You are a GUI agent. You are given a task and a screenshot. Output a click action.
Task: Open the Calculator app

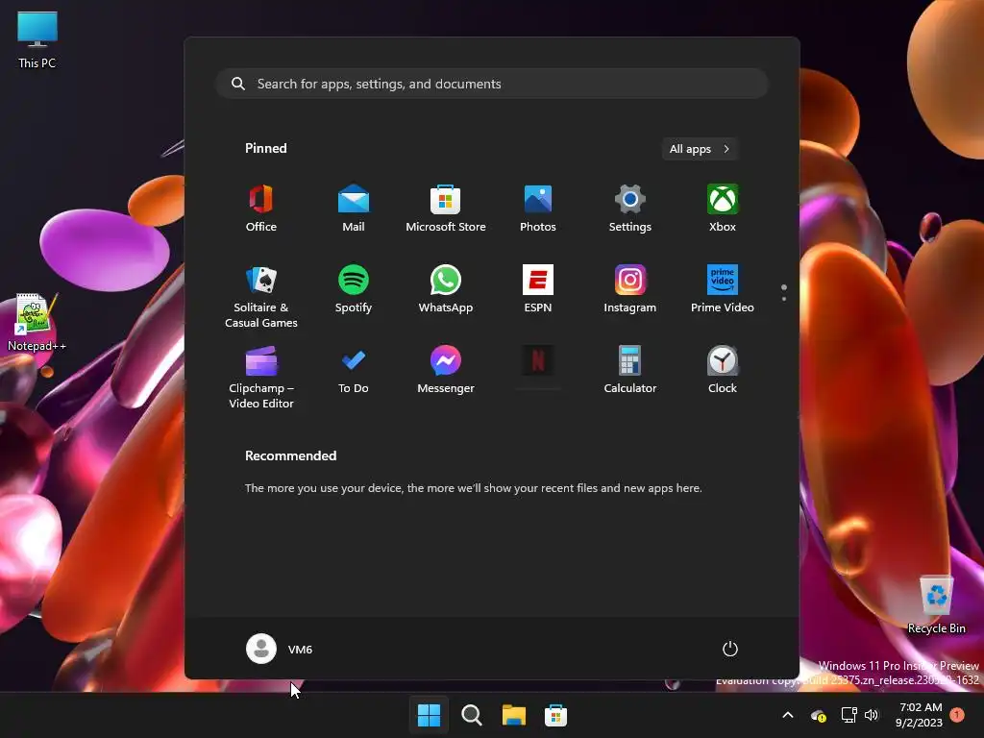pyautogui.click(x=630, y=371)
